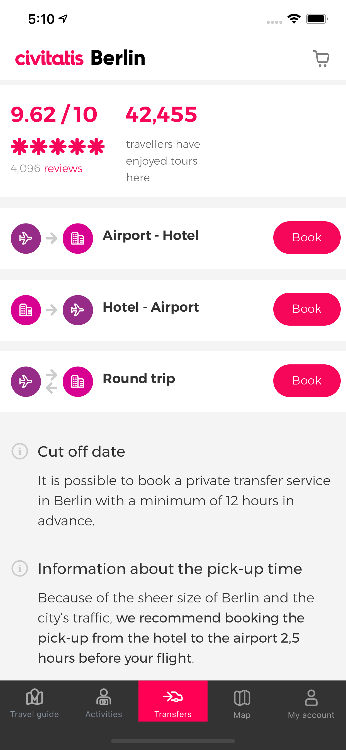The width and height of the screenshot is (346, 750).
Task: Book the Airport - Hotel transfer
Action: (307, 237)
